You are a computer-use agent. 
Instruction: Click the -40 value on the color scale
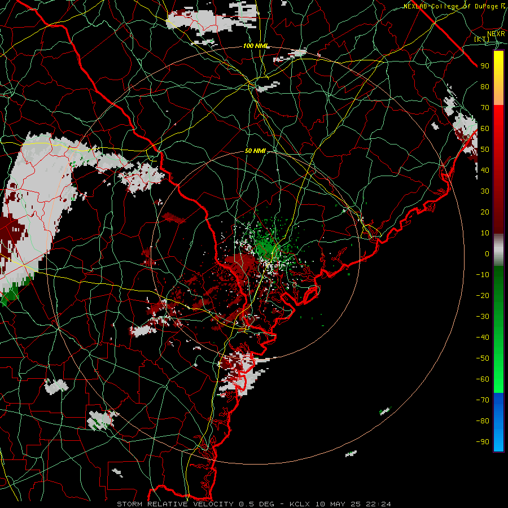[x=483, y=338]
